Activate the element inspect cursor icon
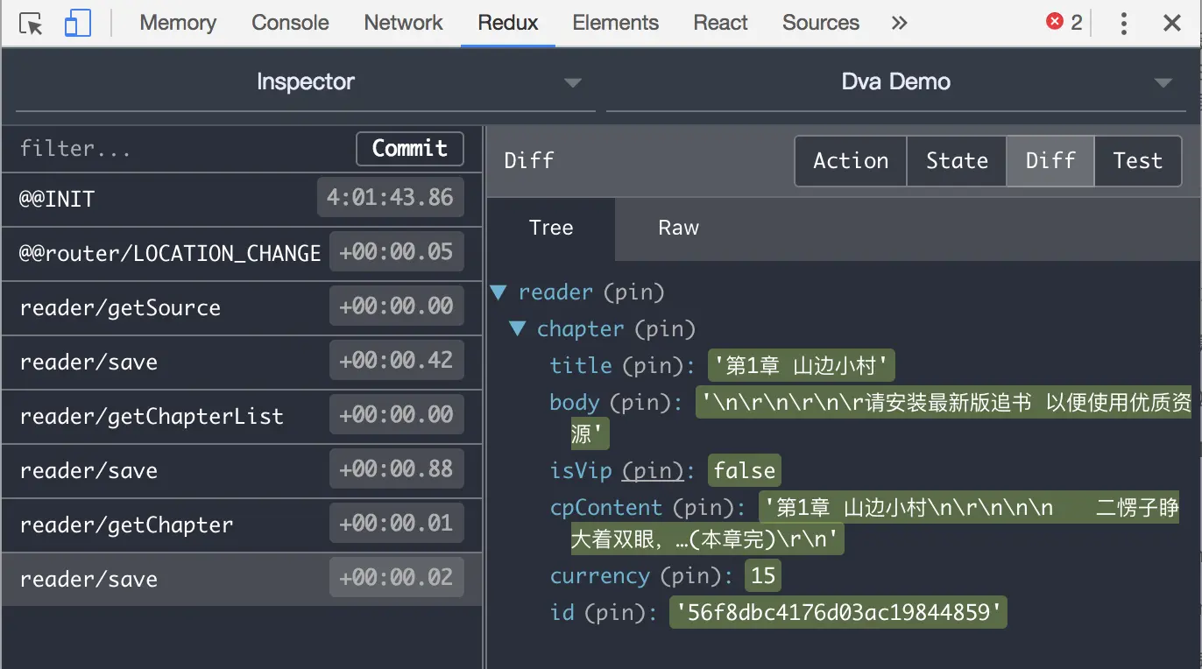Image resolution: width=1202 pixels, height=669 pixels. [31, 24]
